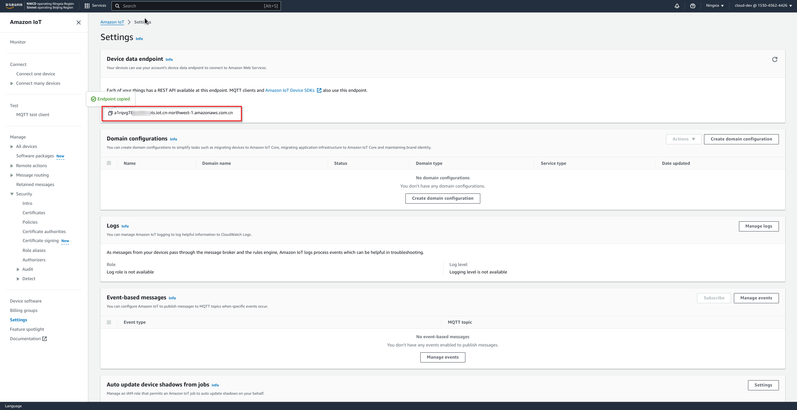The width and height of the screenshot is (797, 410).
Task: Open Documentation via its external link icon
Action: coord(44,339)
